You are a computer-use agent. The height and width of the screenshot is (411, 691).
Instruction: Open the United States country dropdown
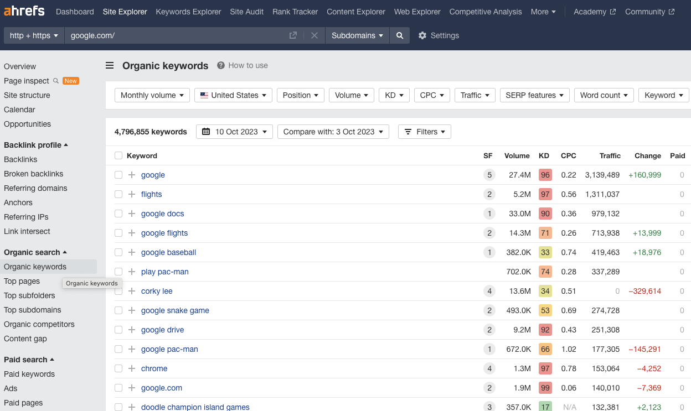[x=234, y=95]
